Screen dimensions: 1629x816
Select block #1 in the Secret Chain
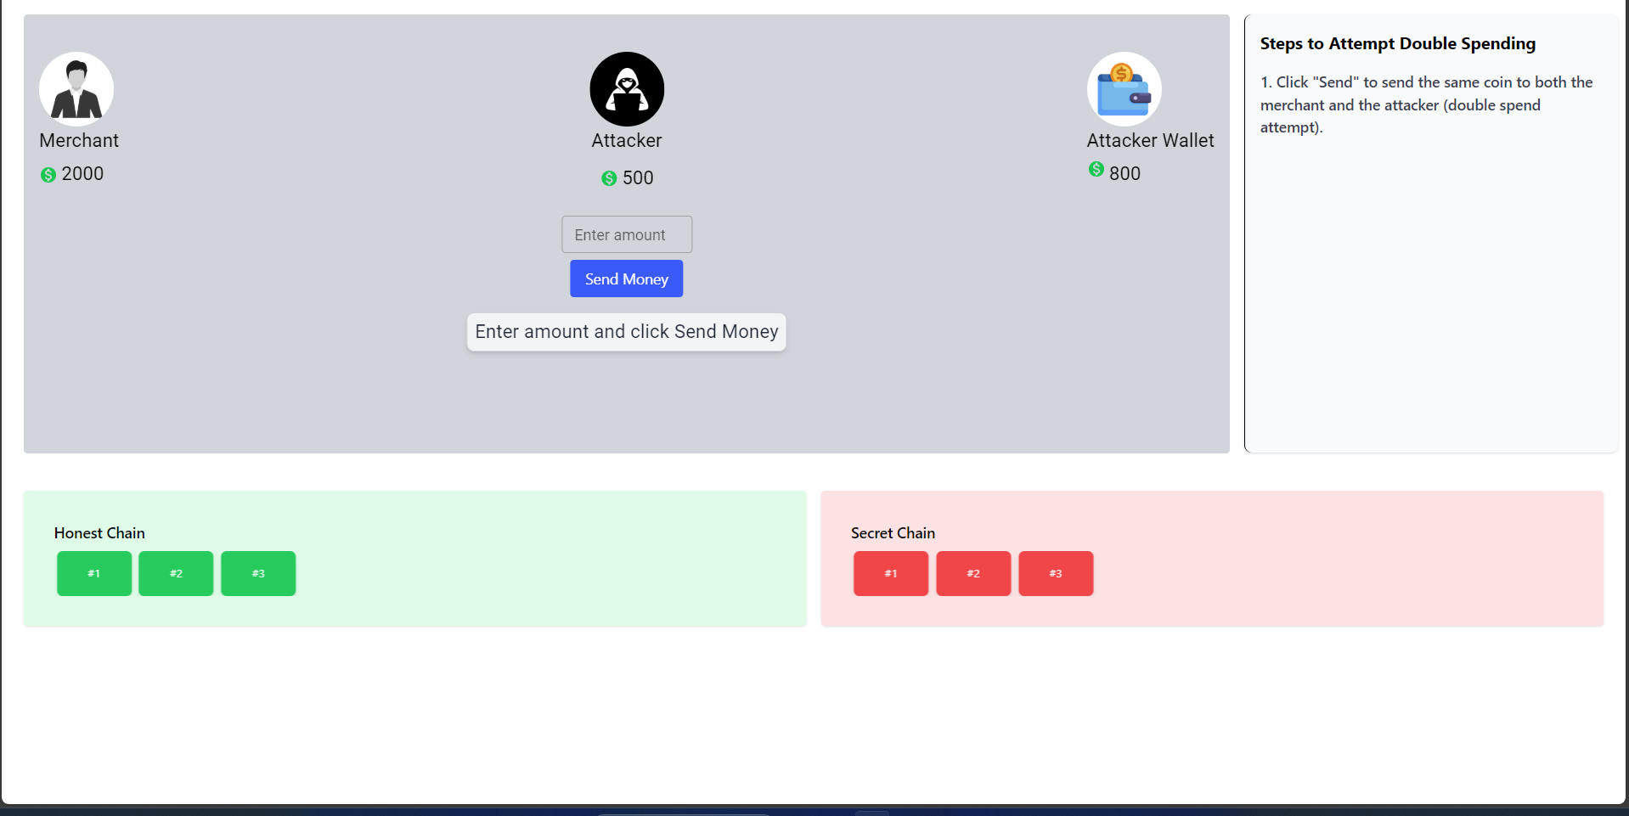click(x=891, y=574)
